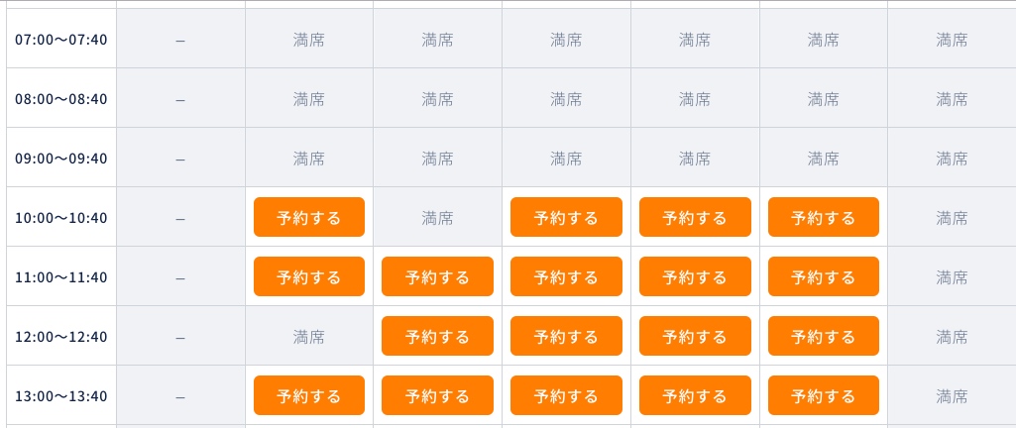Image resolution: width=1016 pixels, height=428 pixels.
Task: Reserve the leftmost 予約する button in 10:00~10:40 row
Action: pos(309,217)
